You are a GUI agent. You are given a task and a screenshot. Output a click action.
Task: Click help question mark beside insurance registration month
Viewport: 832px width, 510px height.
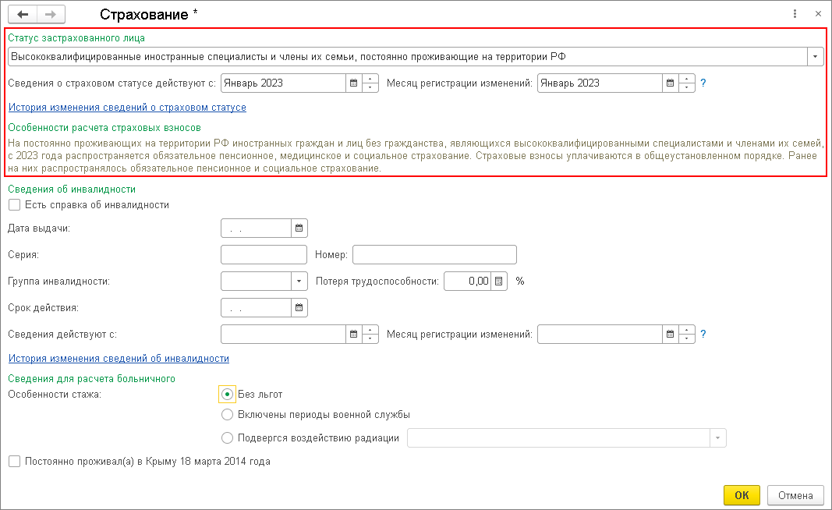[703, 83]
